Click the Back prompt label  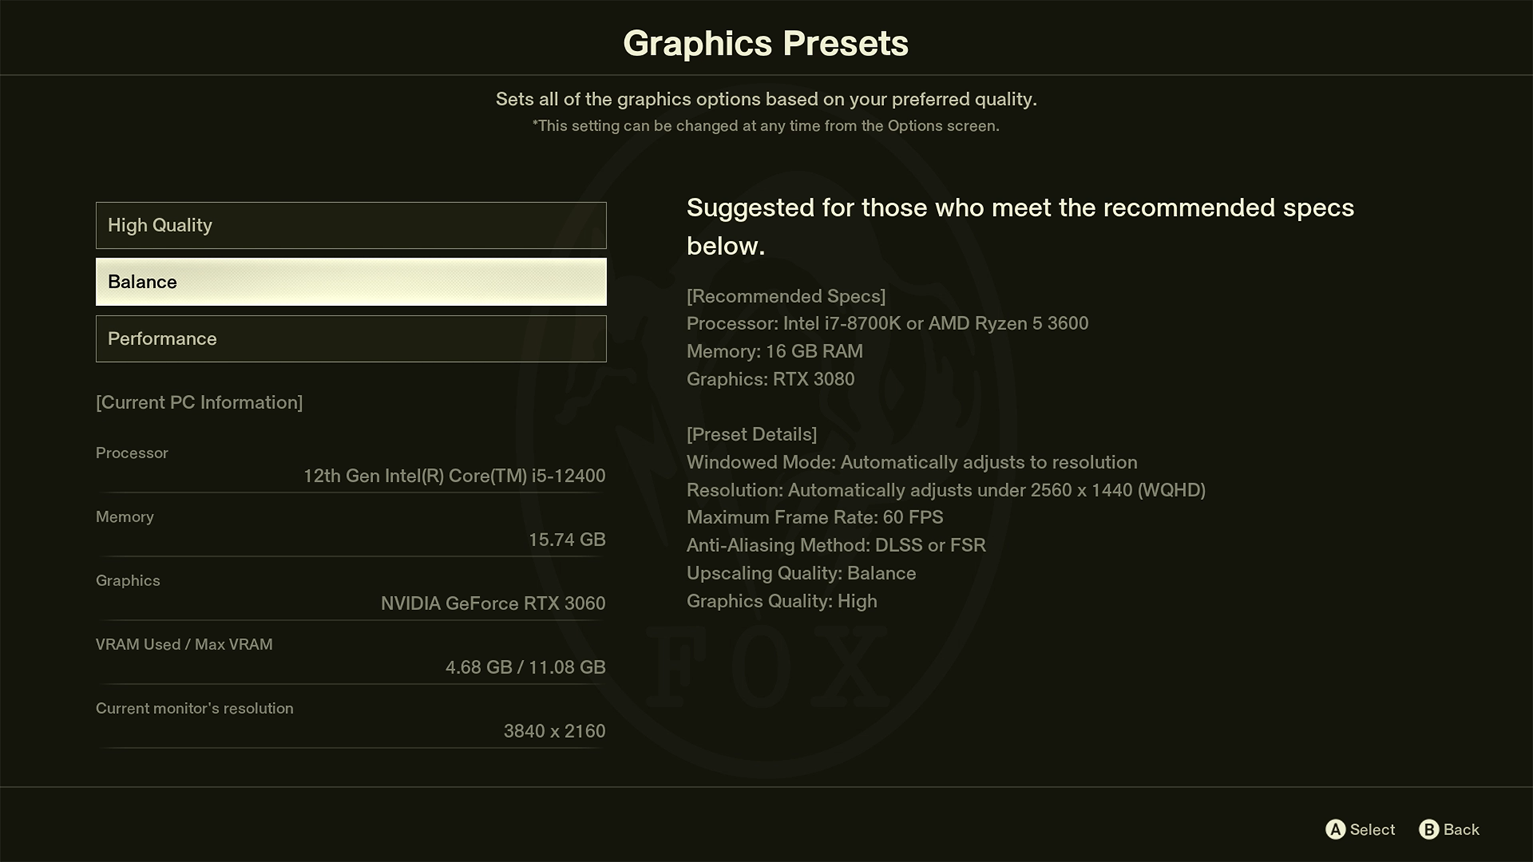(1461, 829)
